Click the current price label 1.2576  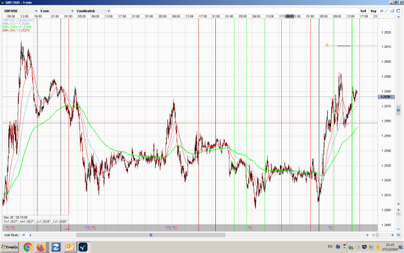[x=386, y=96]
